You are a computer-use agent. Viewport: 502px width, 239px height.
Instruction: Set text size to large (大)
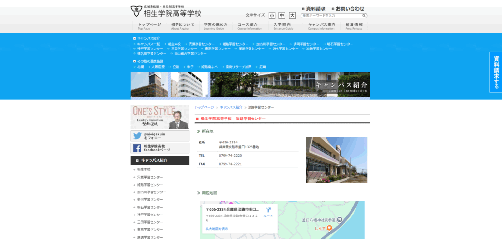pos(292,16)
